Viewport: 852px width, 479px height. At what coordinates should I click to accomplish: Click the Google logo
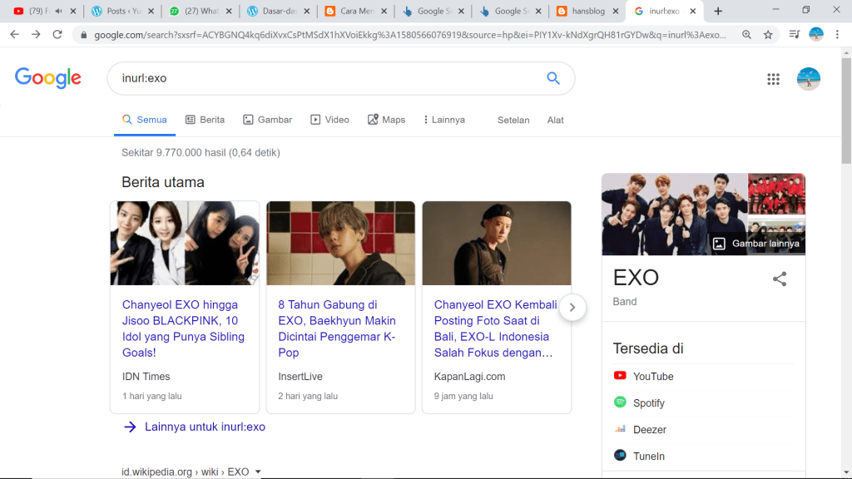(x=48, y=78)
